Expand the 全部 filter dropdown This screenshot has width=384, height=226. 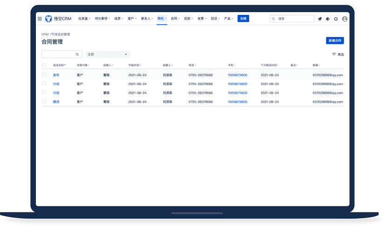tap(108, 55)
